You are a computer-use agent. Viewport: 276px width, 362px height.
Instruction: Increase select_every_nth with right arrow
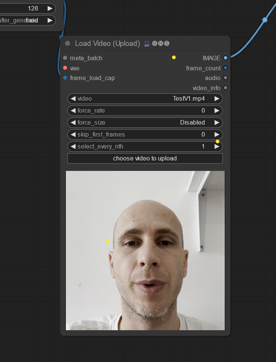[x=217, y=147]
